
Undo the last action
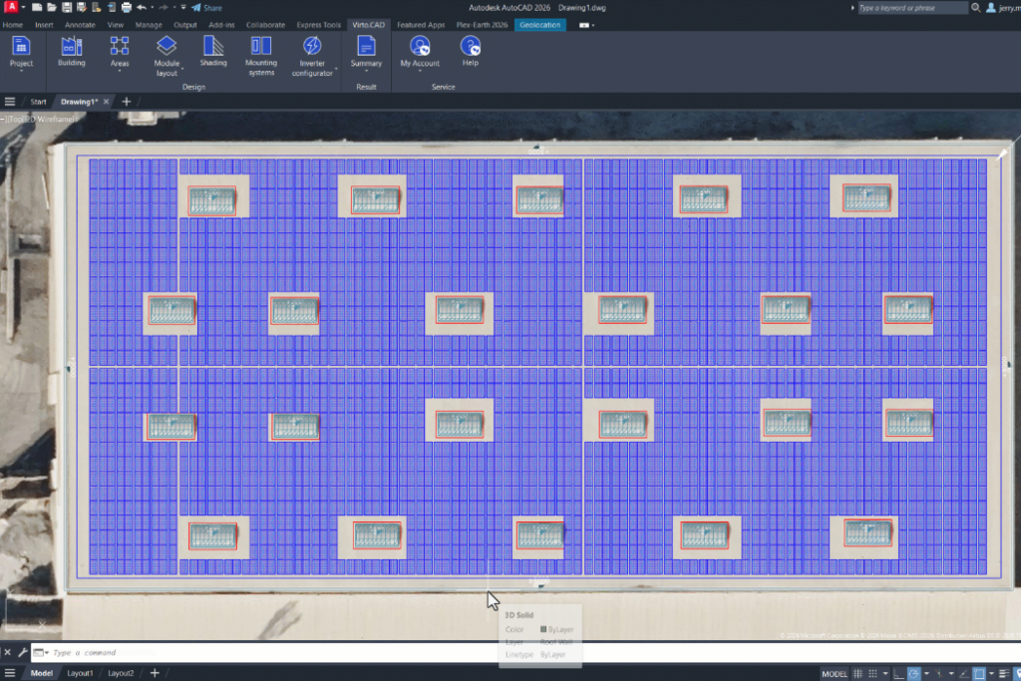pyautogui.click(x=142, y=7)
